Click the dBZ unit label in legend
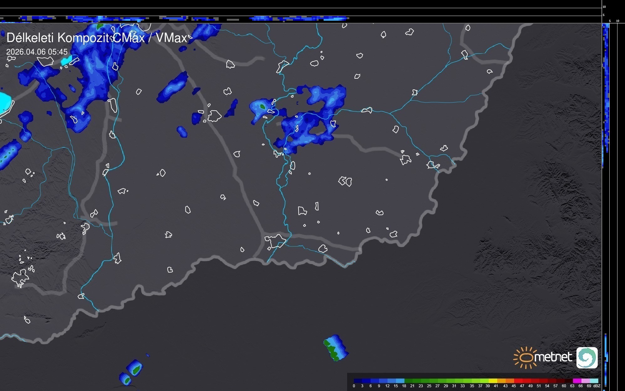625x391 pixels. pos(596,386)
